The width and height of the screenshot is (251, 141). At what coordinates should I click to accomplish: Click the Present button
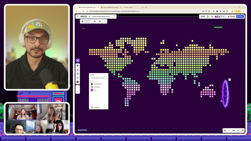(232, 17)
